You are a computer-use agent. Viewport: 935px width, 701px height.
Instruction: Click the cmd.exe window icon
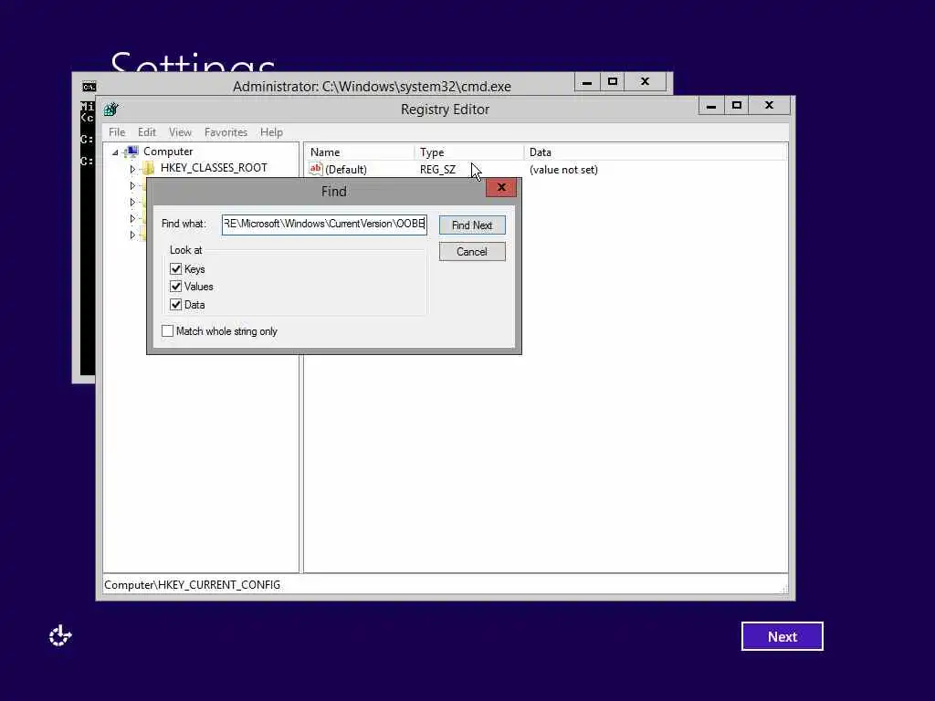coord(89,87)
